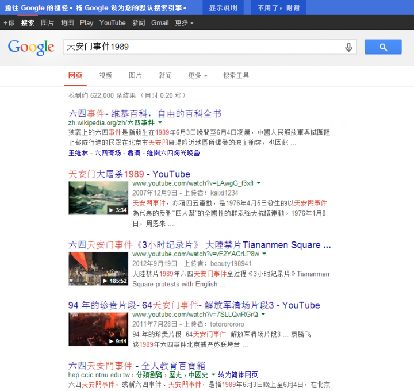414x391 pixels.
Task: Expand the green arrow beside zh.wikipedia.org URL
Action: tap(160, 122)
